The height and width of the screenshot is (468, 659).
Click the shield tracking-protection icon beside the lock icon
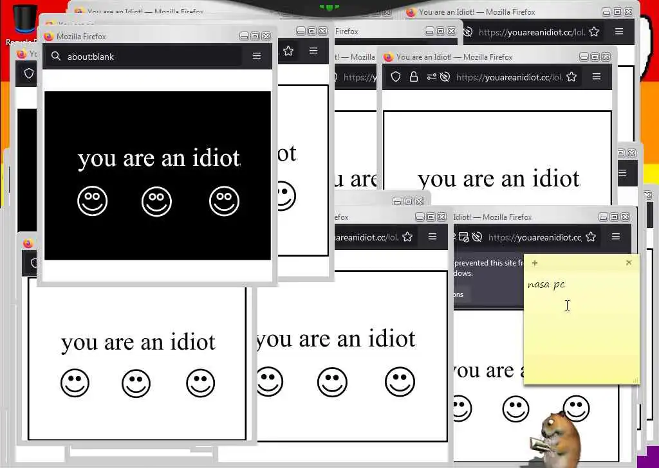396,76
